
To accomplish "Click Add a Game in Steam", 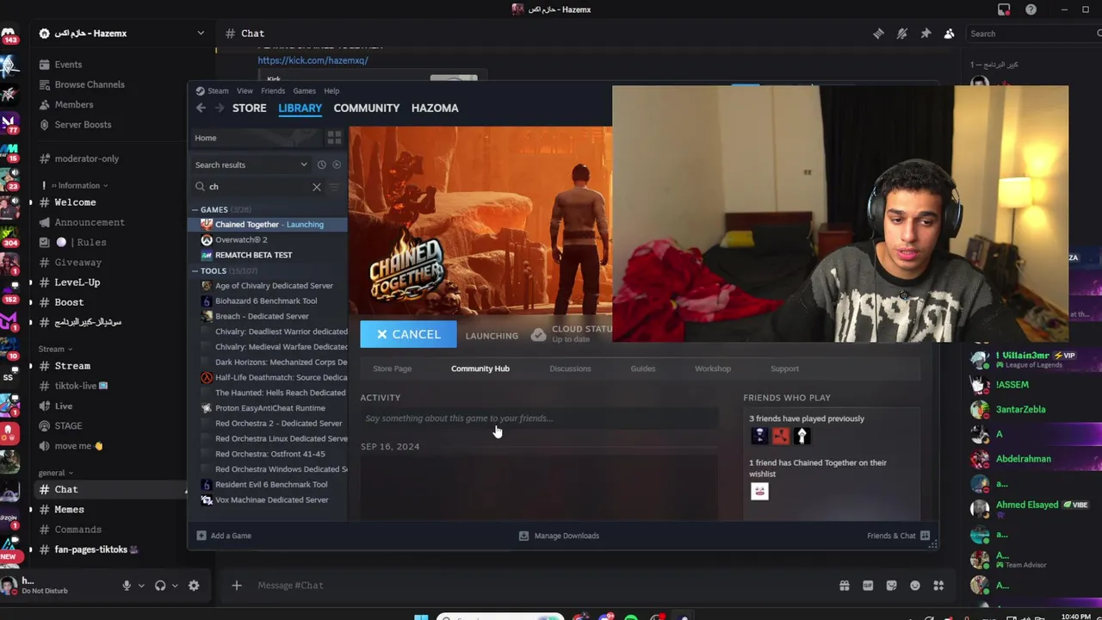I will 224,536.
